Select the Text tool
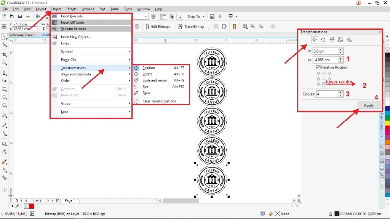Viewport: 390px width, 219px height. pyautogui.click(x=4, y=115)
